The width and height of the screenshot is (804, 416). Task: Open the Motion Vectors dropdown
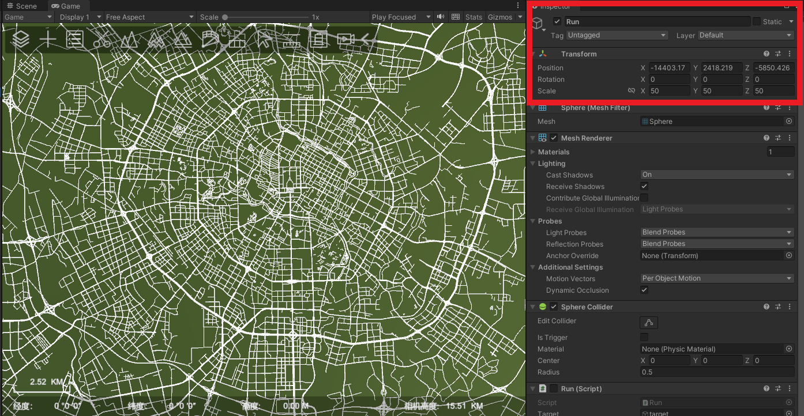point(717,278)
